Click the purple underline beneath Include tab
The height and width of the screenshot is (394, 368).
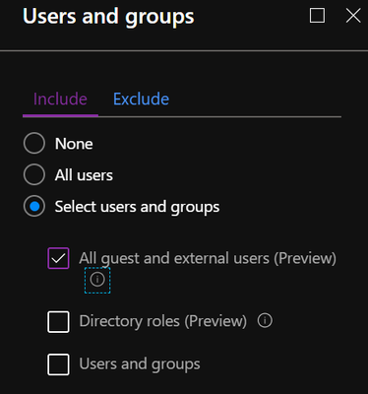coord(60,115)
